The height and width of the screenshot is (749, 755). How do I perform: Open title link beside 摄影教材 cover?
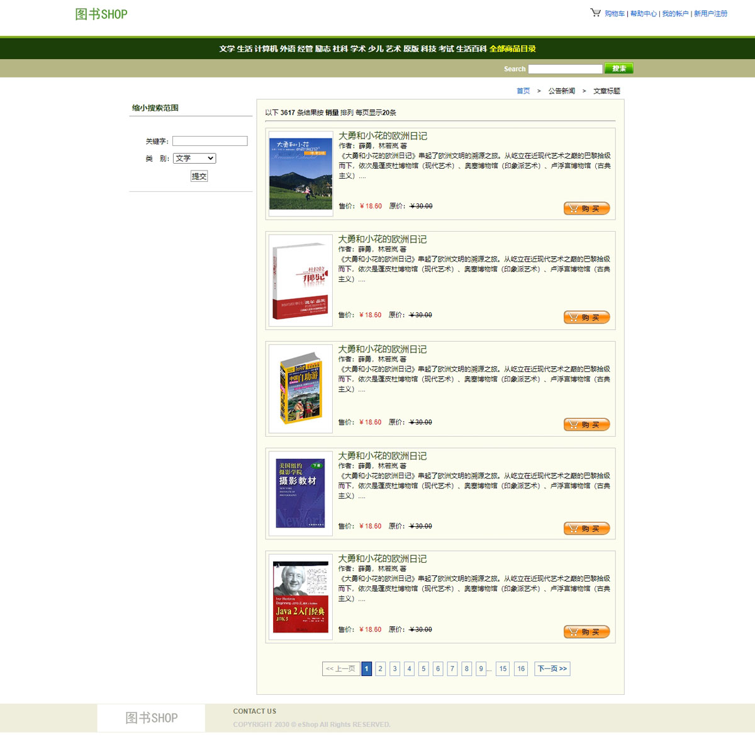pyautogui.click(x=383, y=456)
